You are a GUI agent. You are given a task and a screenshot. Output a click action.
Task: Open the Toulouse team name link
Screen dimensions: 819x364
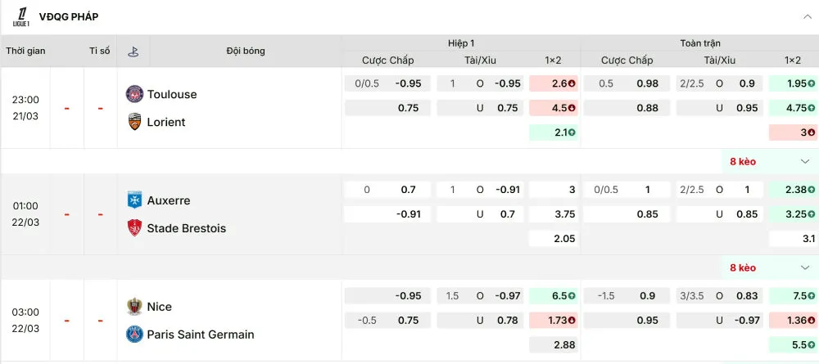(x=172, y=94)
